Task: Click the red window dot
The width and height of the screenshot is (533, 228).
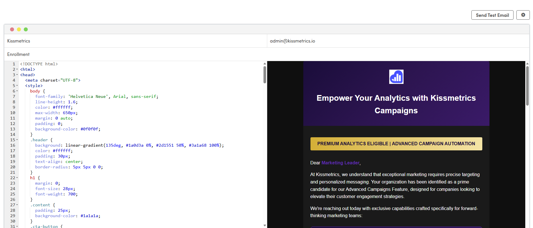Action: tap(12, 29)
